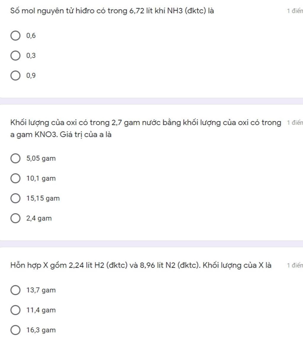Click the 0,6 label text

coord(31,36)
